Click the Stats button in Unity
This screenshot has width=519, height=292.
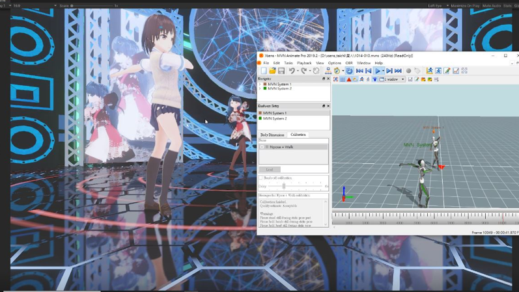507,6
